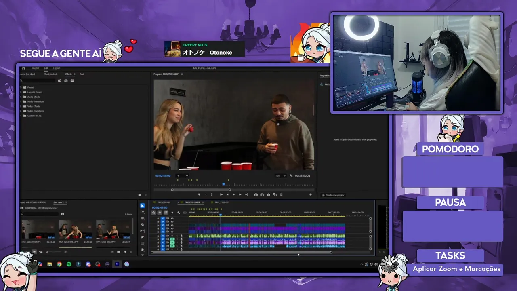This screenshot has height=291, width=517.
Task: Toggle mute on A2 track
Action: (172, 239)
